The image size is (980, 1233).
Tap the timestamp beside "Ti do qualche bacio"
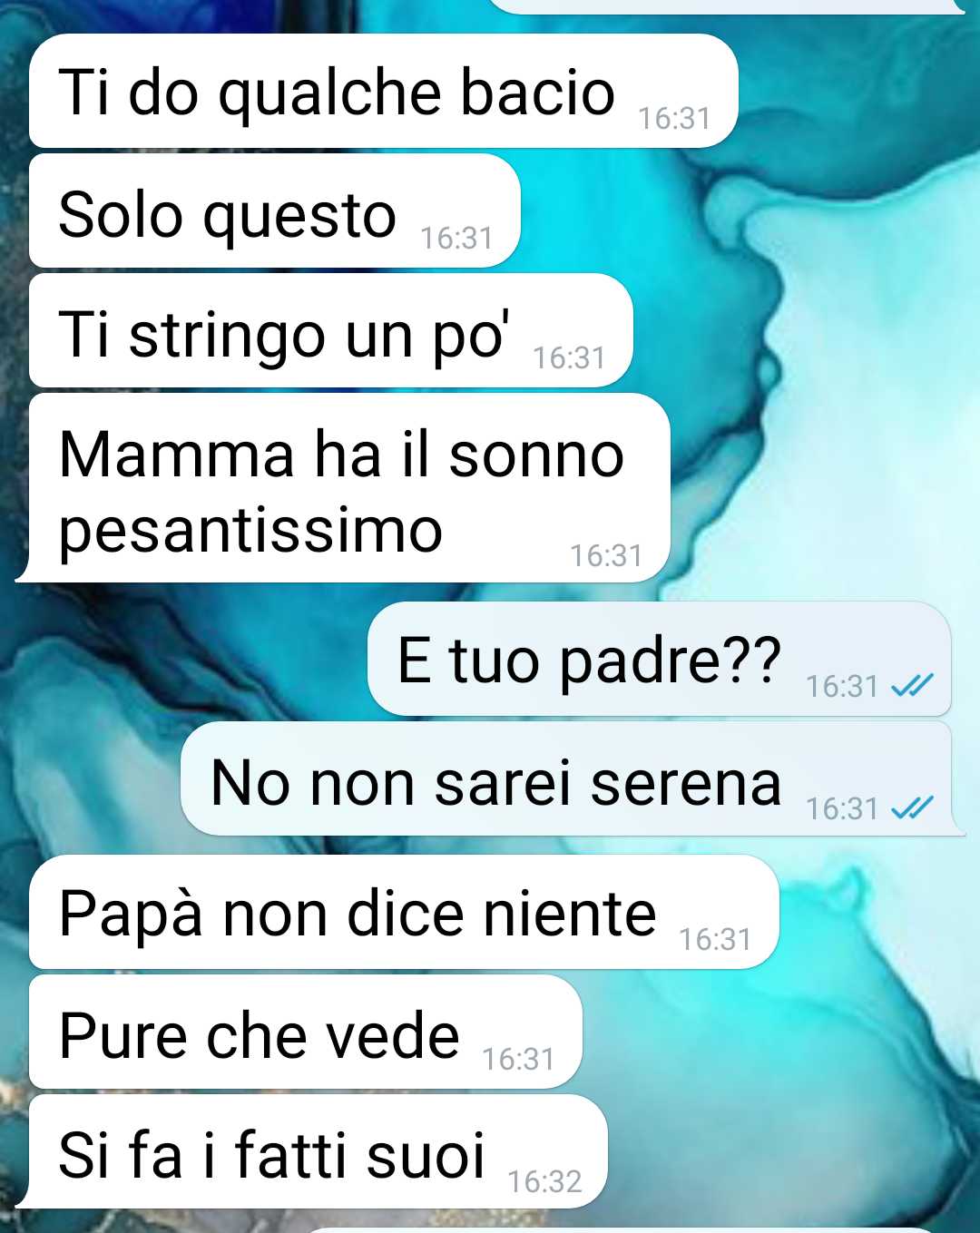coord(673,118)
